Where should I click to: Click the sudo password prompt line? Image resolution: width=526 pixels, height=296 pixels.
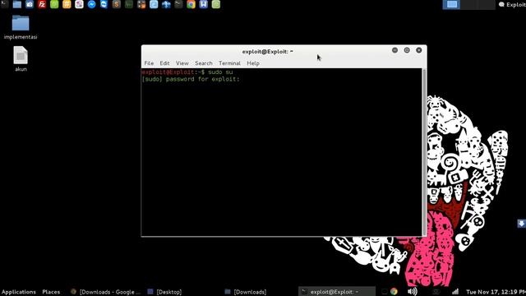pyautogui.click(x=191, y=79)
